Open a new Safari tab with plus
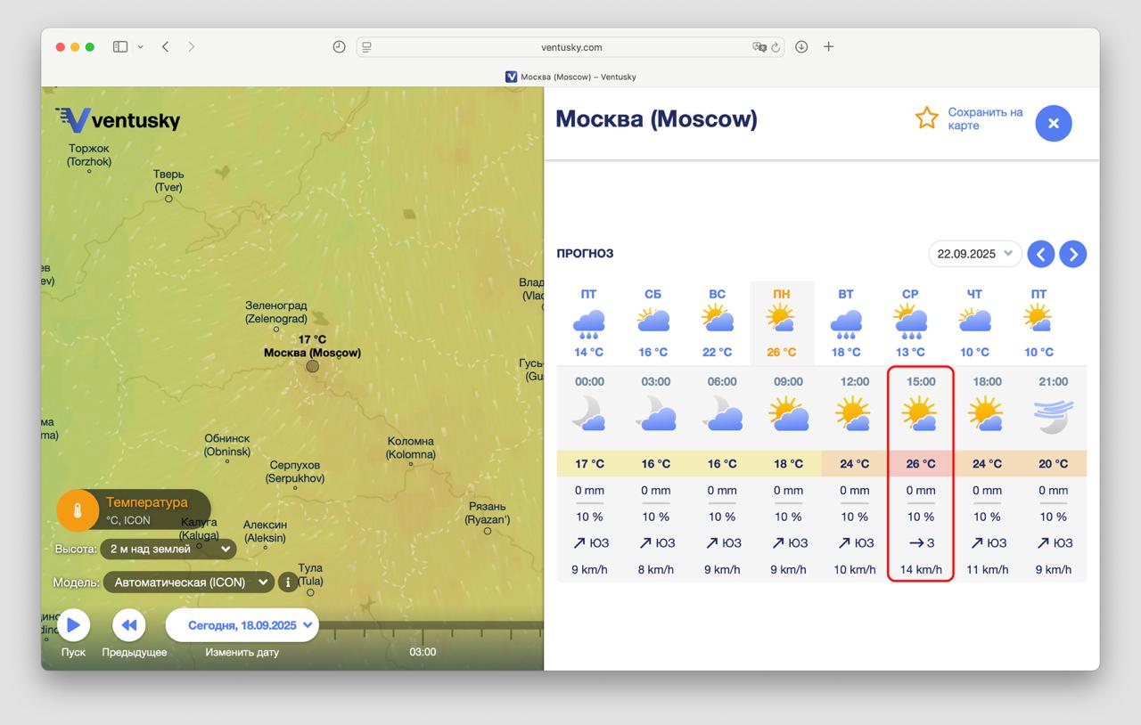1141x725 pixels. pyautogui.click(x=828, y=46)
